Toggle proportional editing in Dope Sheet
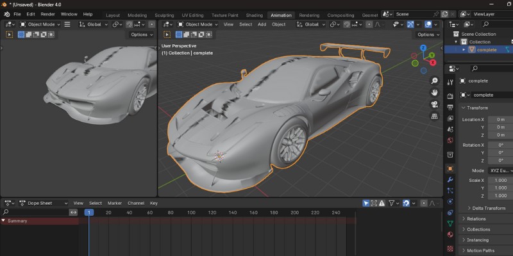The image size is (513, 256). coord(424,203)
